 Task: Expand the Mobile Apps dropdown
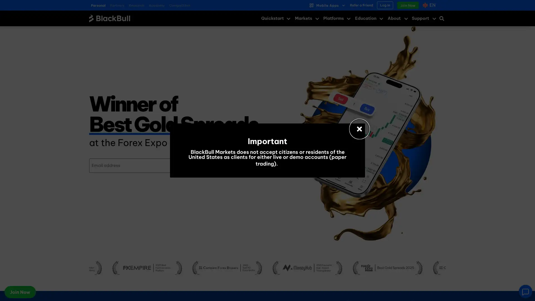(327, 5)
